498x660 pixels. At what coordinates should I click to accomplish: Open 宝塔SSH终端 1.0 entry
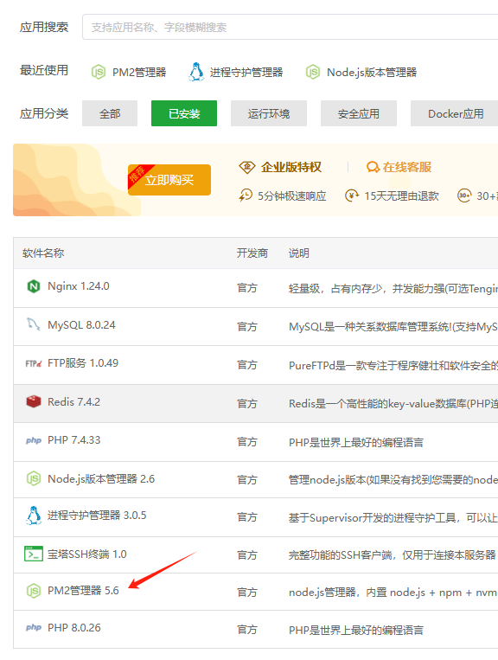coord(86,554)
